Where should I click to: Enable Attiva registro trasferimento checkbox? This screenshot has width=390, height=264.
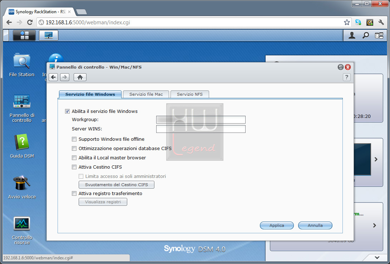[x=74, y=193]
